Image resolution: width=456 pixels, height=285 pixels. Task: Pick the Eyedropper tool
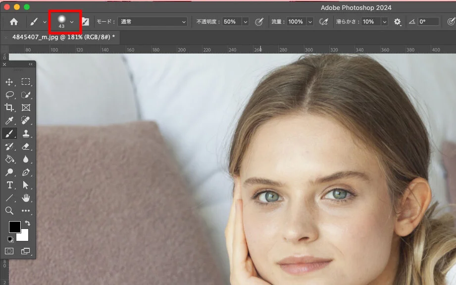click(x=9, y=120)
